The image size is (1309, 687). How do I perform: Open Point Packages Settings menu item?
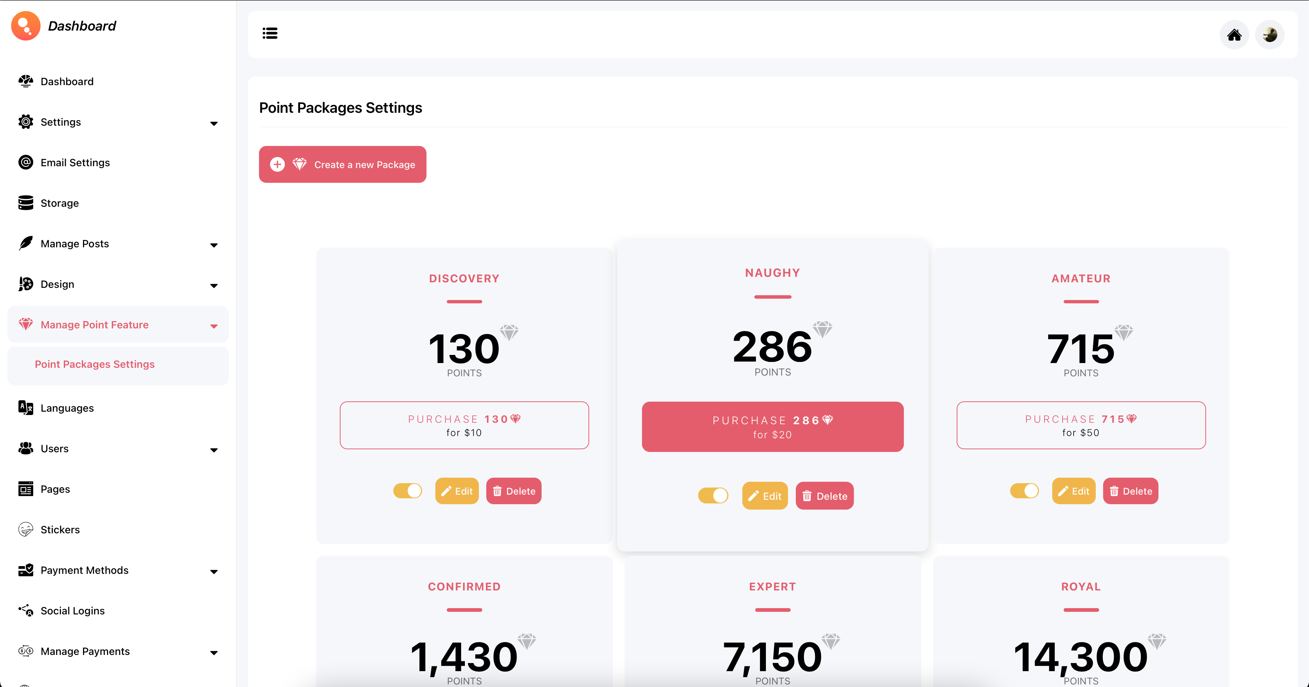click(x=94, y=364)
